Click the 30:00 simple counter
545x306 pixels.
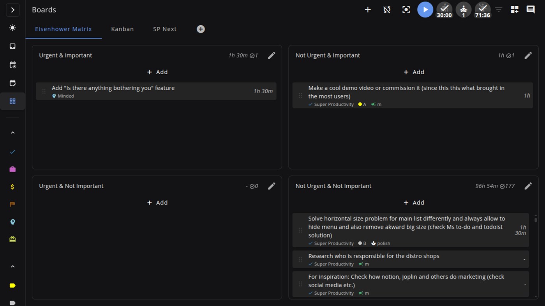444,10
